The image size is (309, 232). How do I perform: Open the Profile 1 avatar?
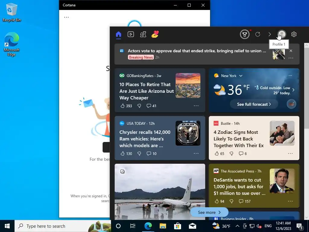pyautogui.click(x=282, y=34)
